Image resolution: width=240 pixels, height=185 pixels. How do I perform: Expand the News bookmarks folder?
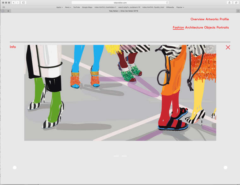click(x=68, y=7)
